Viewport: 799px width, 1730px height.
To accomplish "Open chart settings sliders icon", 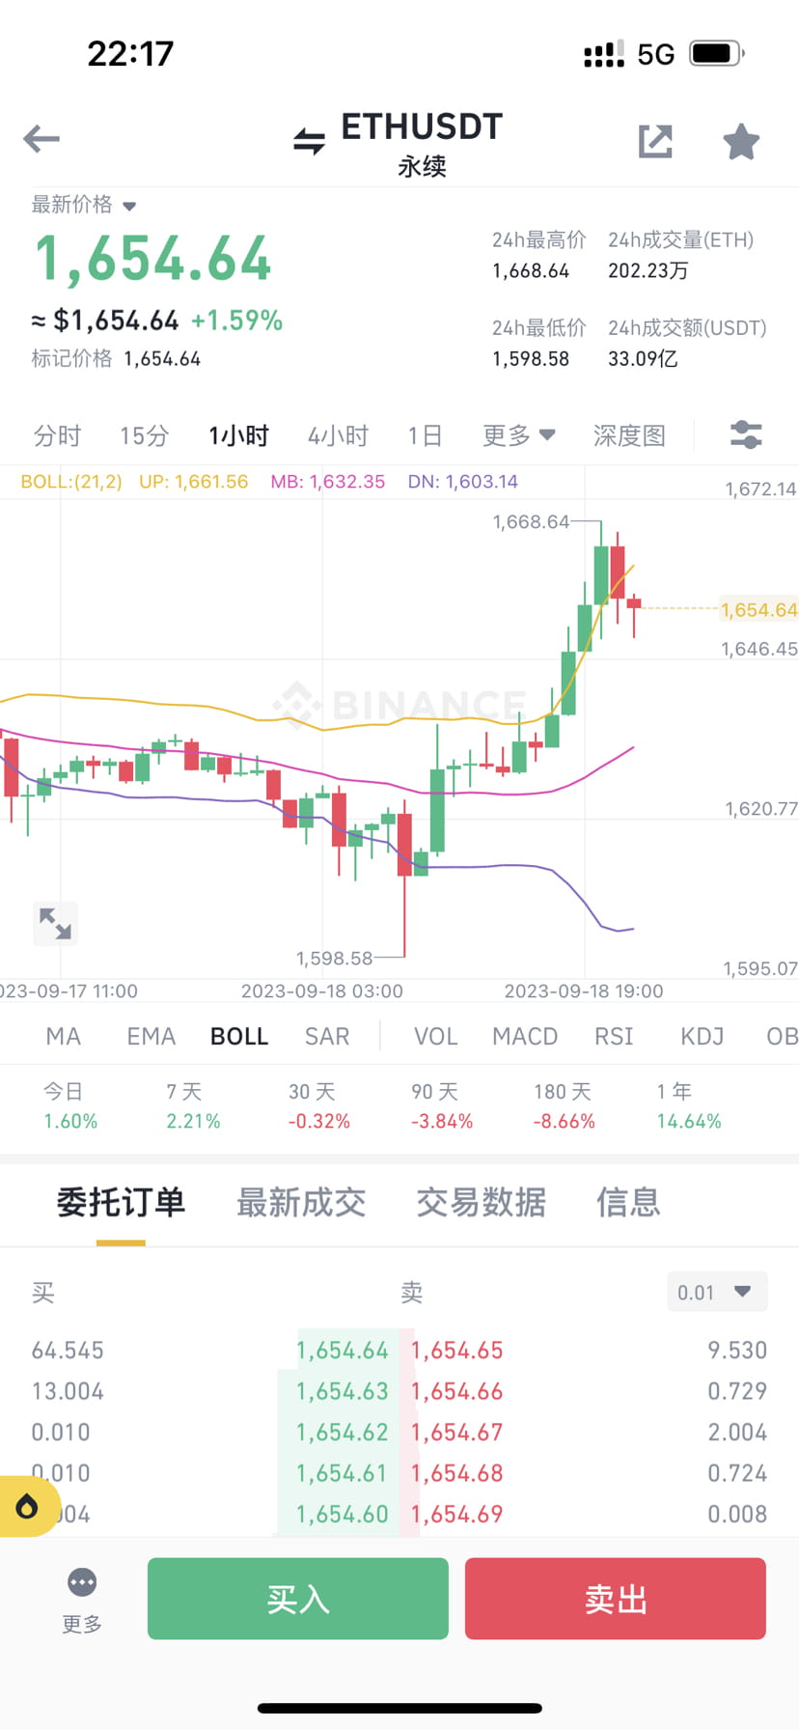I will tap(746, 435).
